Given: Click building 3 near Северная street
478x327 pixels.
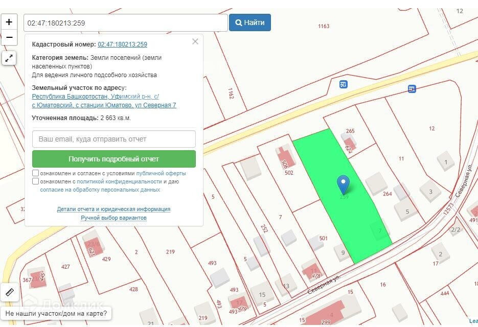Looking at the screenshot, I should click(x=430, y=192).
